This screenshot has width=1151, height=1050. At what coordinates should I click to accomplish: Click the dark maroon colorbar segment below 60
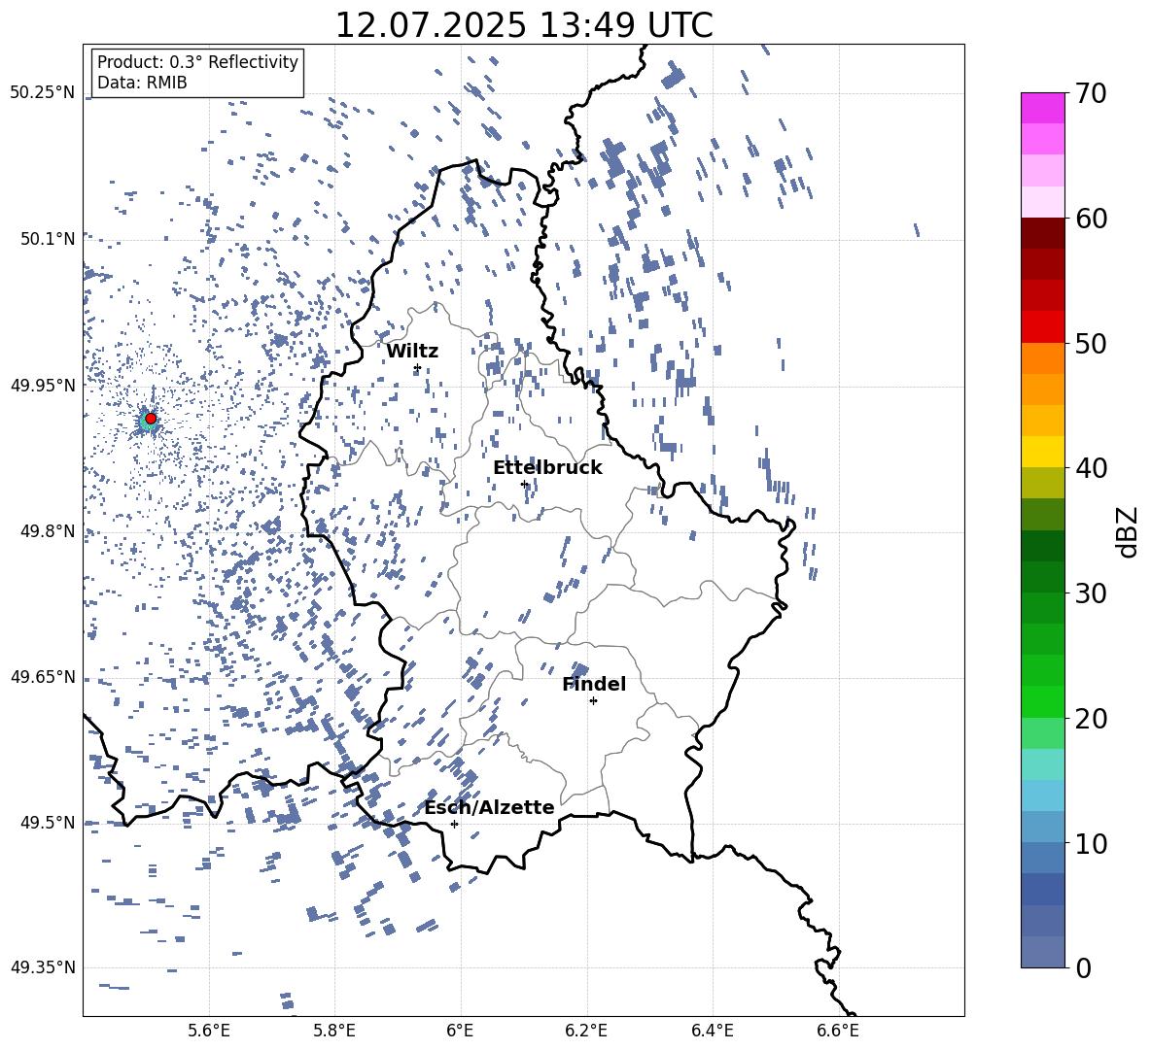1043,233
